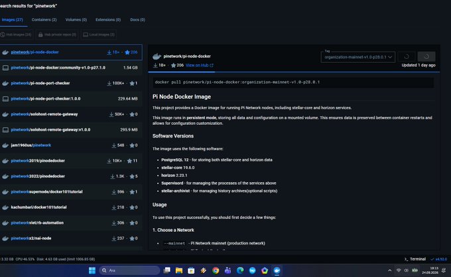
Task: Expand the Tag dropdown organization-mainnet-v1.0-p28.0.1
Action: (357, 57)
